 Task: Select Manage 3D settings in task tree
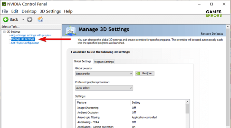point(23,39)
